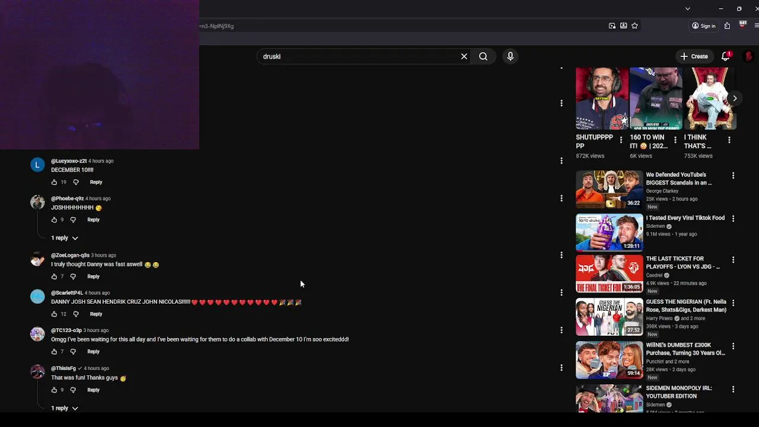
Task: Open SIDEMEN MONOPOLY IRL video title
Action: pyautogui.click(x=679, y=392)
